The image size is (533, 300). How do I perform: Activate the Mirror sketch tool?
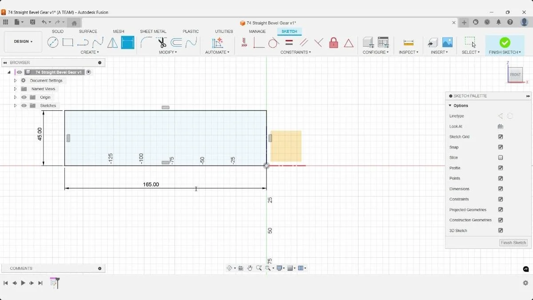coord(113,43)
